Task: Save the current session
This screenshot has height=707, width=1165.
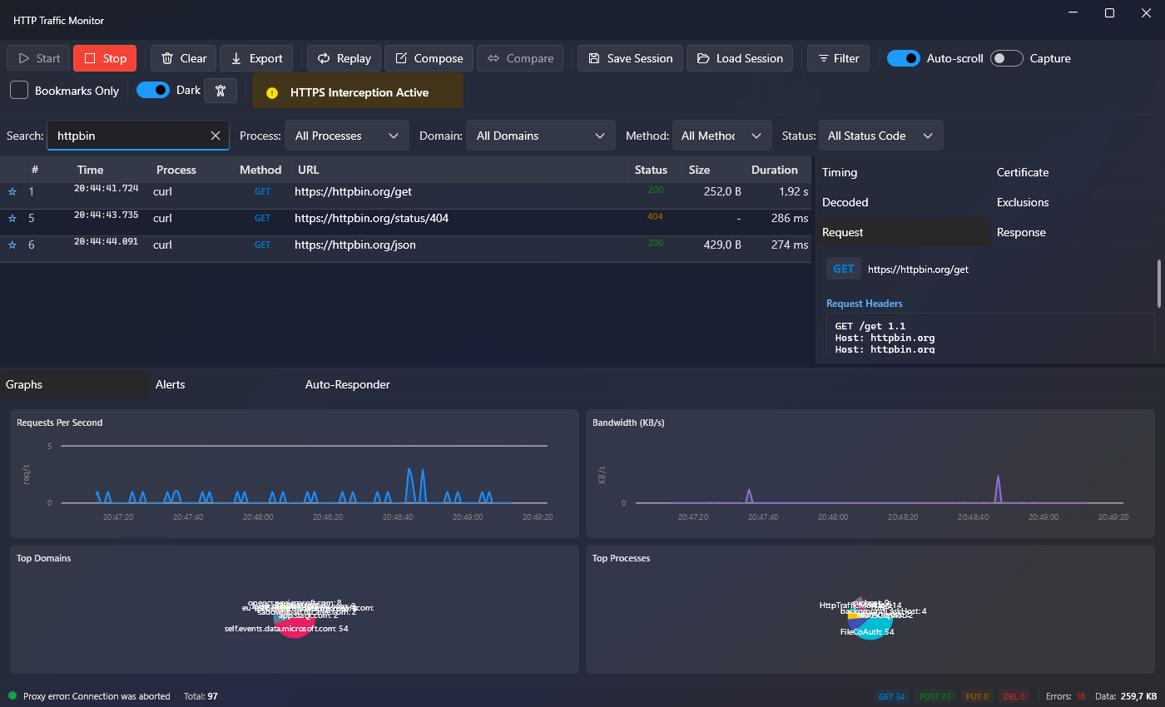Action: pyautogui.click(x=630, y=58)
